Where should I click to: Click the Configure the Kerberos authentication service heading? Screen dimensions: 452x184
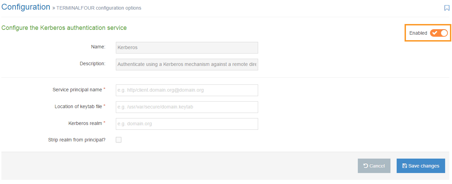64,28
